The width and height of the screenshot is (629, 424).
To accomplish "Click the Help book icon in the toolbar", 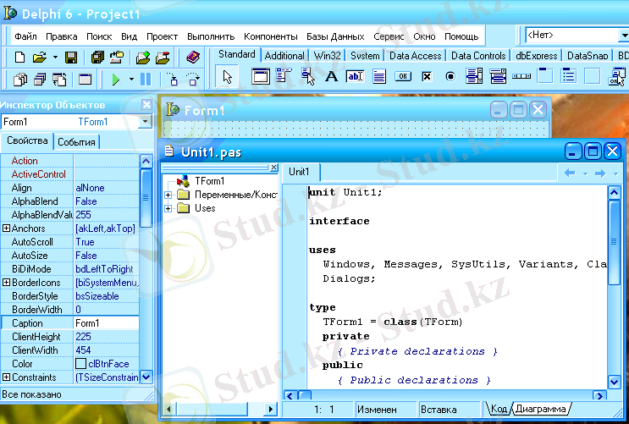I will 192,58.
